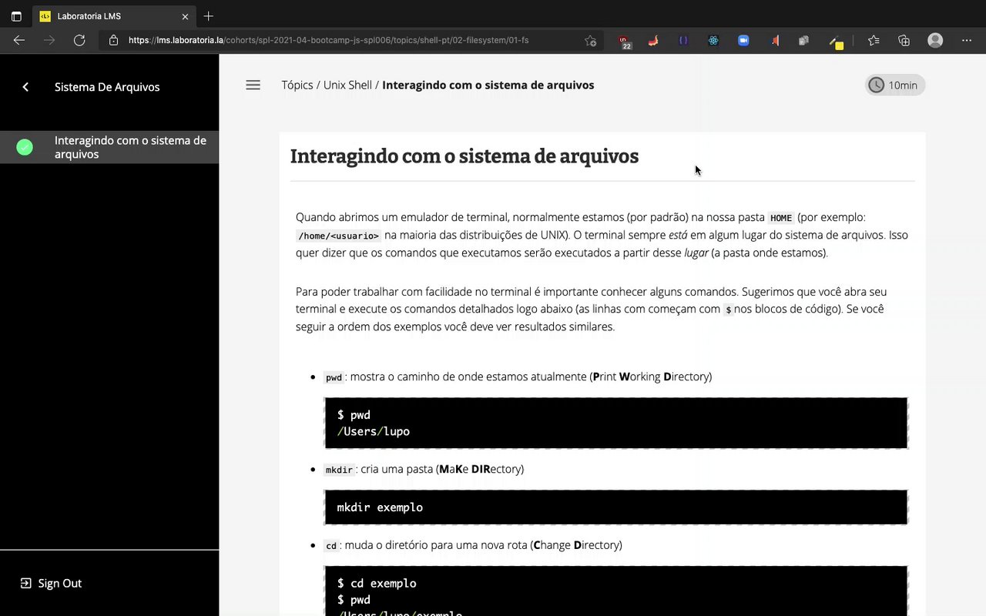Click the 'mkdir exemplo' code block
986x616 pixels.
pyautogui.click(x=616, y=507)
